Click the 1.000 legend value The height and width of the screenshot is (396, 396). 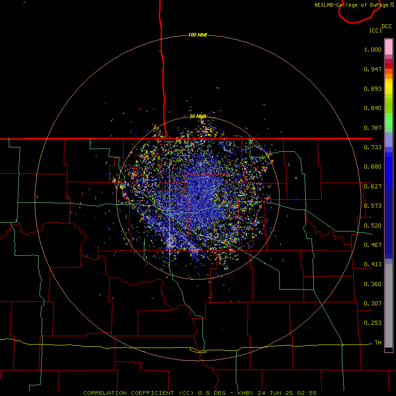(x=373, y=49)
